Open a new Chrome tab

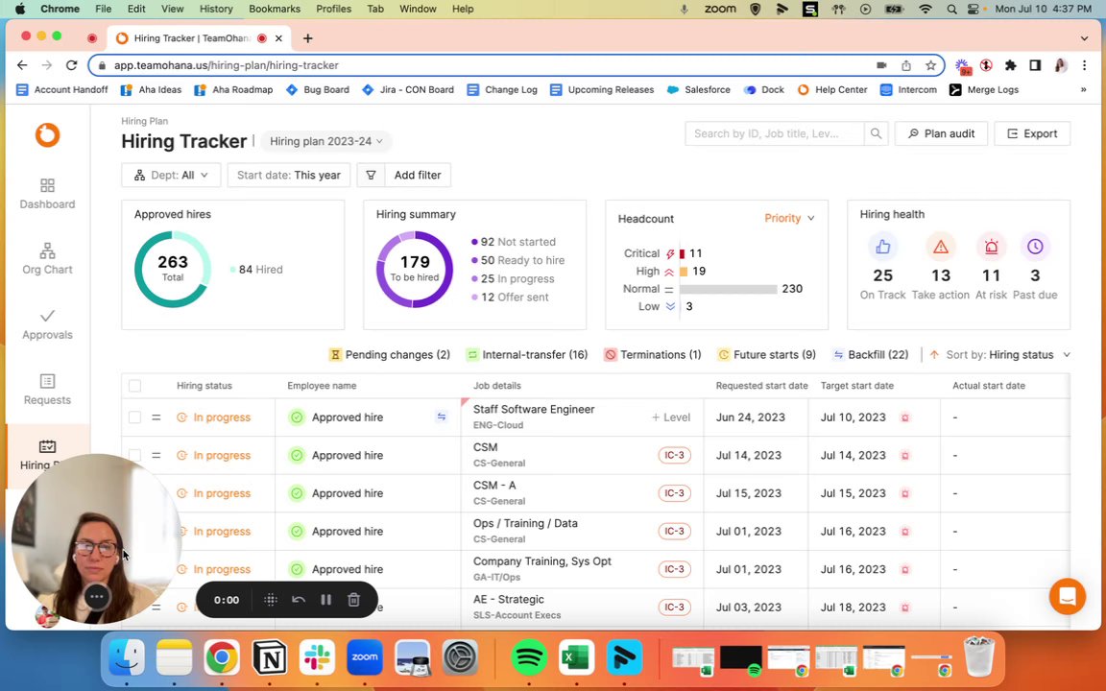point(307,38)
